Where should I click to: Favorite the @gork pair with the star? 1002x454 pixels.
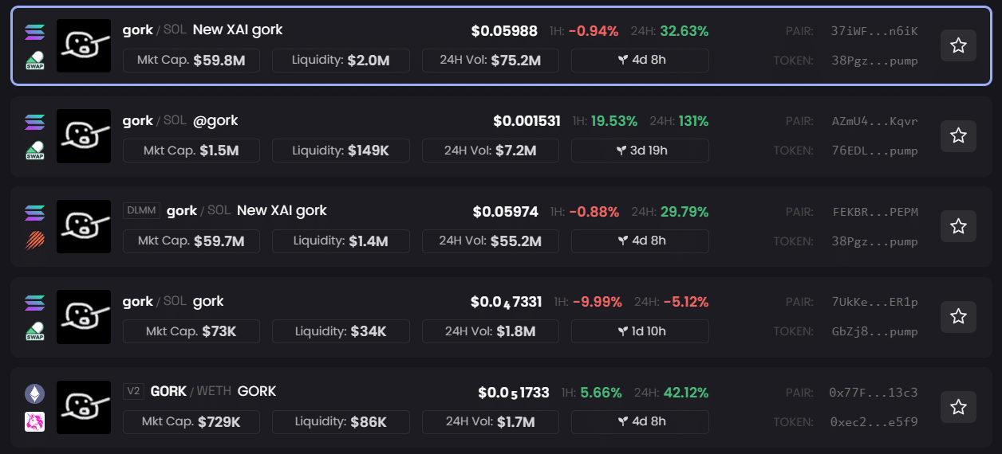pyautogui.click(x=958, y=136)
